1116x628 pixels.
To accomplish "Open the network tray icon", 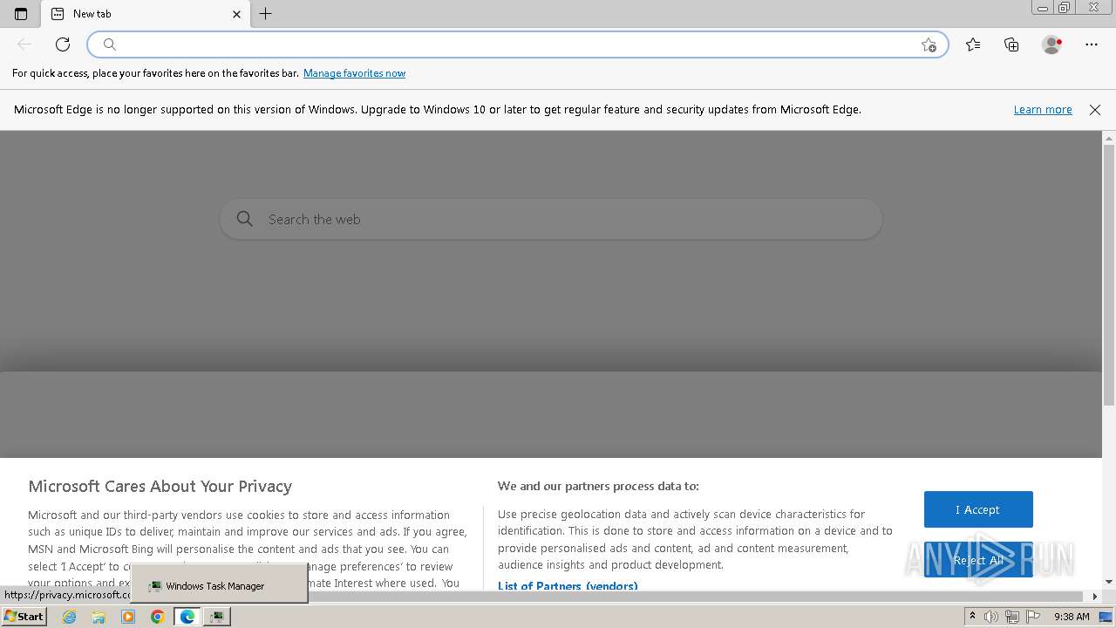I will pos(1012,617).
